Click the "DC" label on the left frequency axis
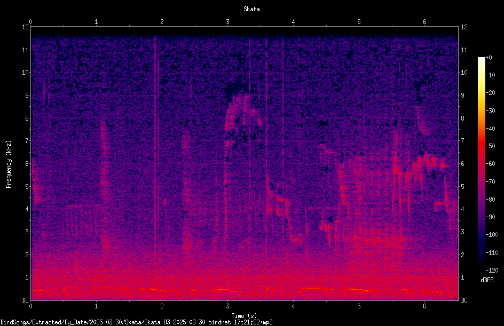The height and width of the screenshot is (326, 504). [26, 300]
